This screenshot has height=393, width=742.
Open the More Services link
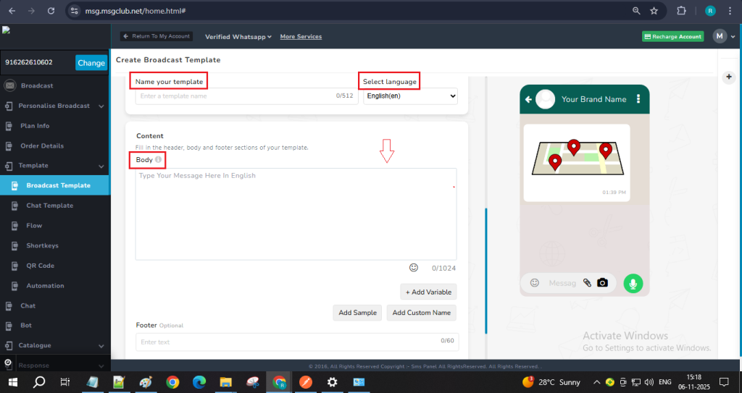click(x=301, y=36)
